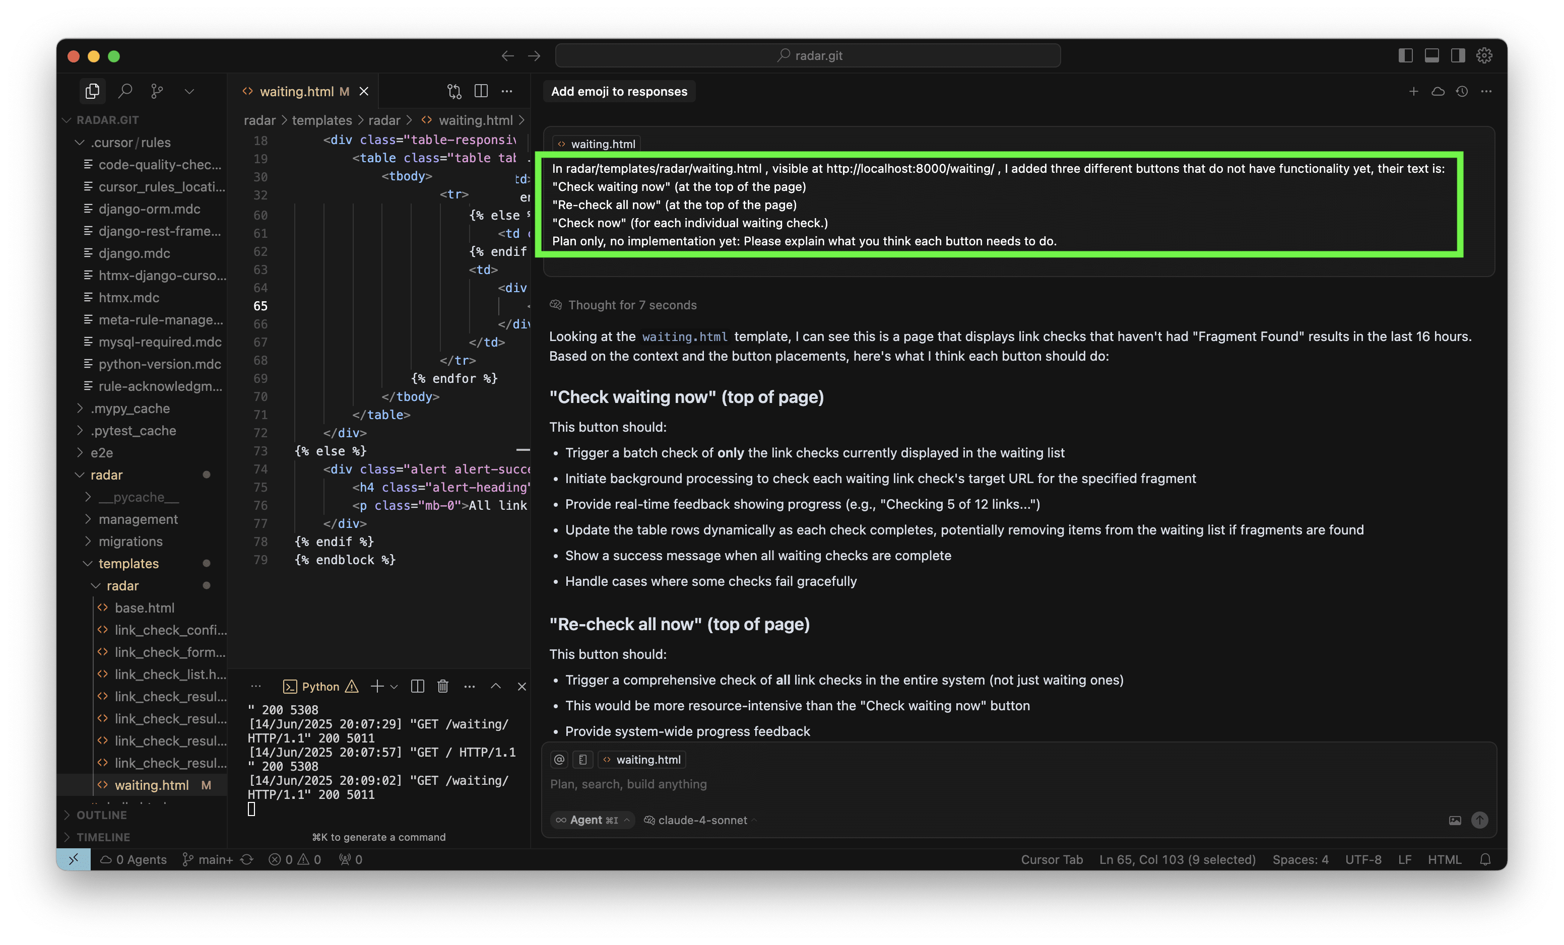Screen dimensions: 1564x945
Task: Click the split editor right icon
Action: pyautogui.click(x=481, y=91)
